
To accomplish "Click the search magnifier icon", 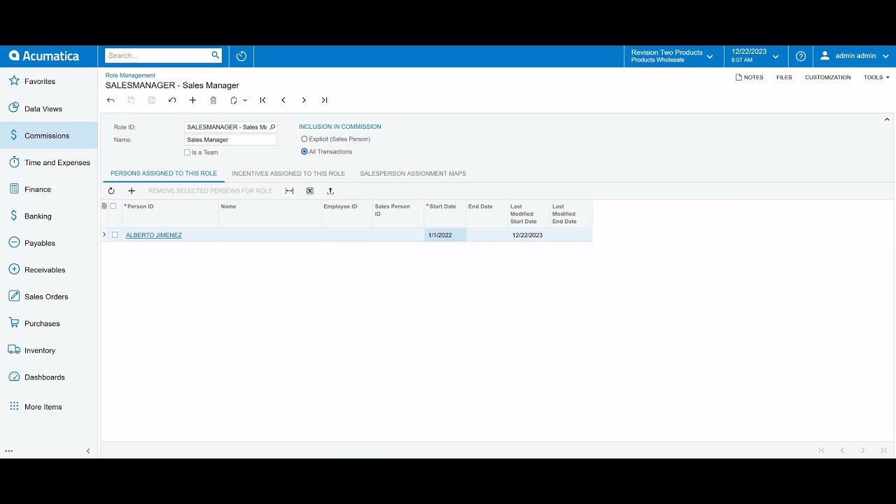I will (216, 55).
